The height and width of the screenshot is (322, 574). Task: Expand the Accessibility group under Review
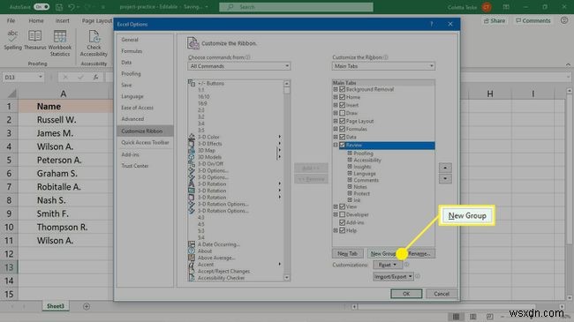pyautogui.click(x=350, y=160)
